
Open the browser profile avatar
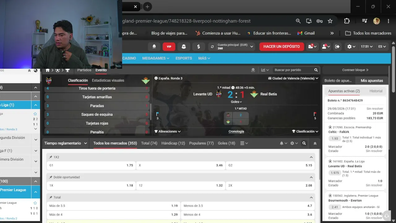377,21
